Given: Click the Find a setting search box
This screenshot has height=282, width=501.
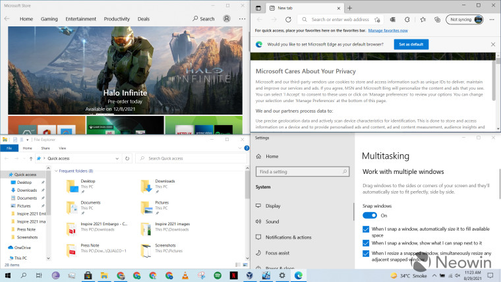Looking at the screenshot, I should point(303,172).
